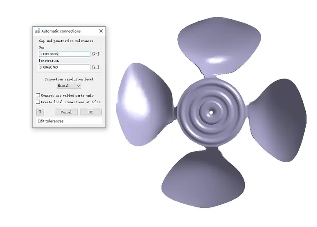This screenshot has width=317, height=227.
Task: Select the fan hub center in the model
Action: click(211, 112)
